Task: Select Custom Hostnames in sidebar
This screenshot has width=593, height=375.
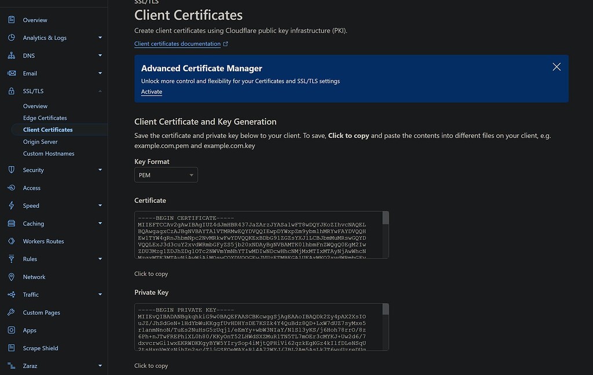Action: 49,153
